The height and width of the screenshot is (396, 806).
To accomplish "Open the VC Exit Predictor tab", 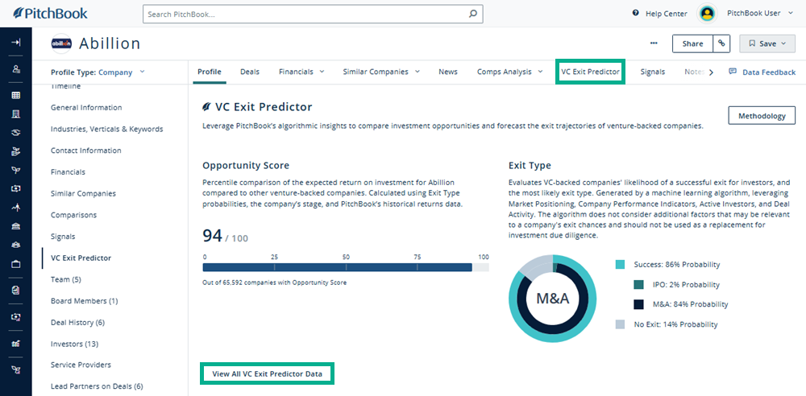I will coord(590,72).
